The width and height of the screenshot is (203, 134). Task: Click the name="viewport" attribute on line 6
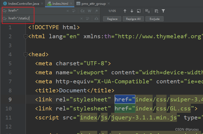point(82,72)
